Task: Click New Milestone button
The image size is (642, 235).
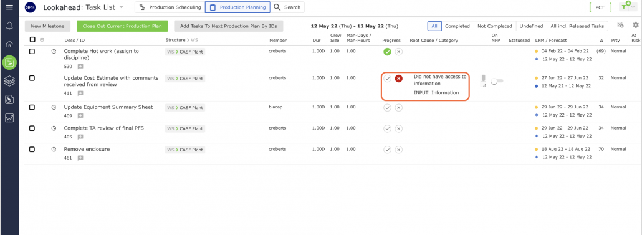Action: (47, 26)
